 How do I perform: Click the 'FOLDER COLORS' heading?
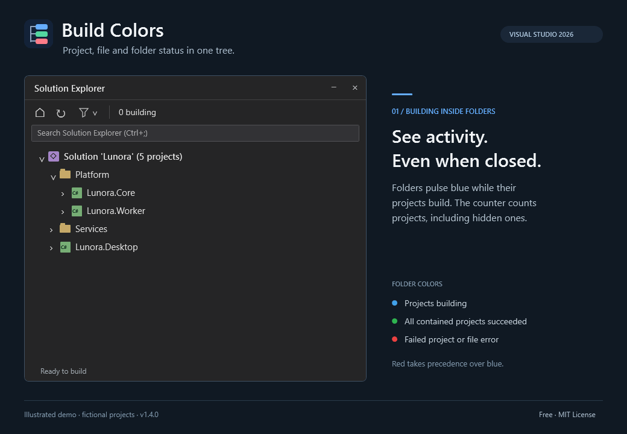(x=417, y=284)
